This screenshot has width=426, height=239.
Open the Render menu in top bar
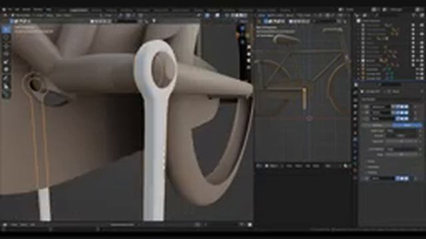[x=26, y=10]
